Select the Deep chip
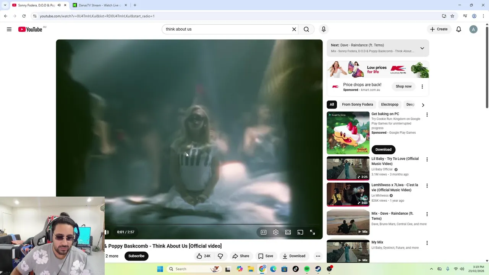Image resolution: width=489 pixels, height=275 pixels. [x=410, y=105]
